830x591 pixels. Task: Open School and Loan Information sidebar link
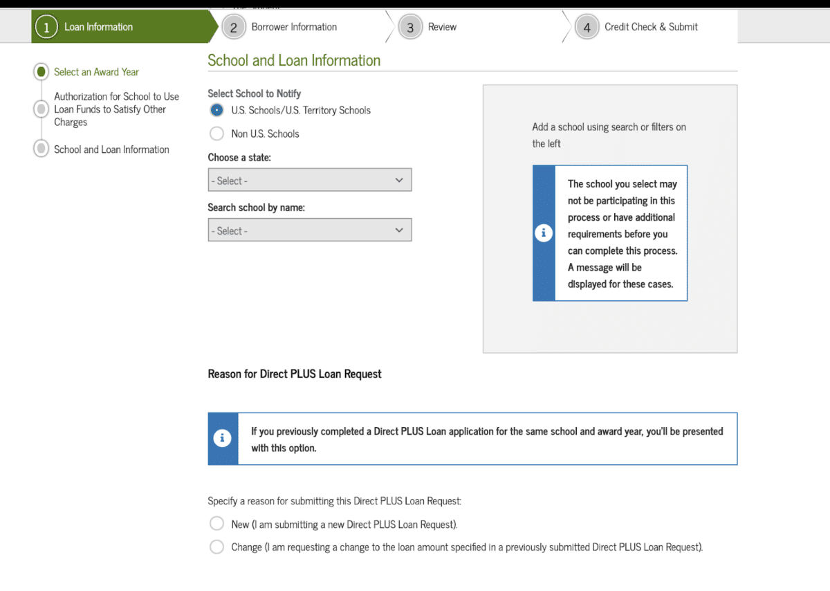click(x=111, y=149)
